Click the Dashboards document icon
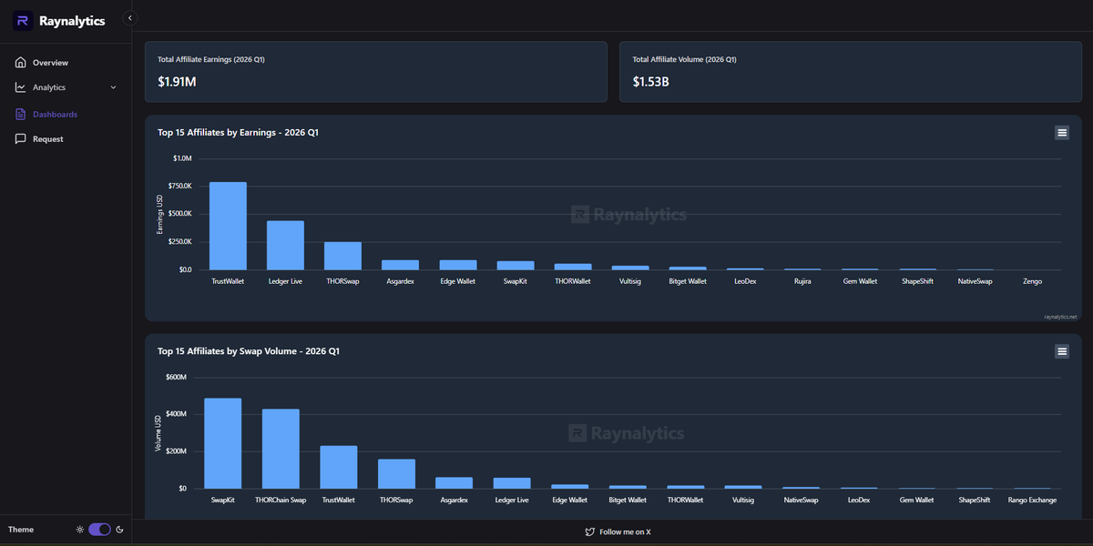The image size is (1093, 546). click(x=21, y=115)
